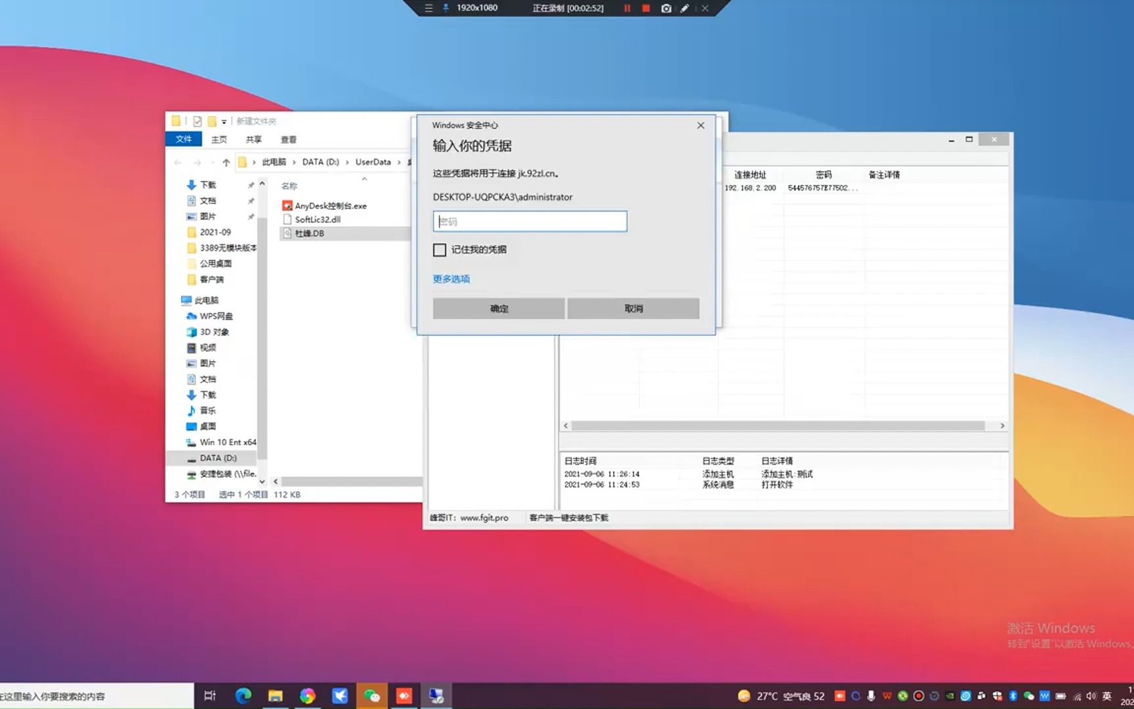Open the quick access toolbar dropdown arrow

click(224, 121)
